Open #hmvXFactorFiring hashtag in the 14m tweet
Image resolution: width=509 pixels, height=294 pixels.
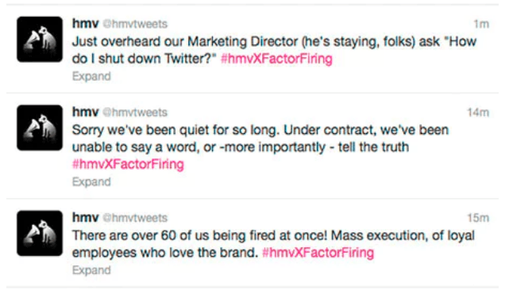(128, 165)
